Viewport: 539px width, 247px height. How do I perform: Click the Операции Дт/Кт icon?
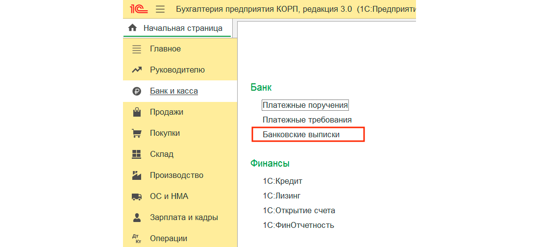pyautogui.click(x=137, y=239)
